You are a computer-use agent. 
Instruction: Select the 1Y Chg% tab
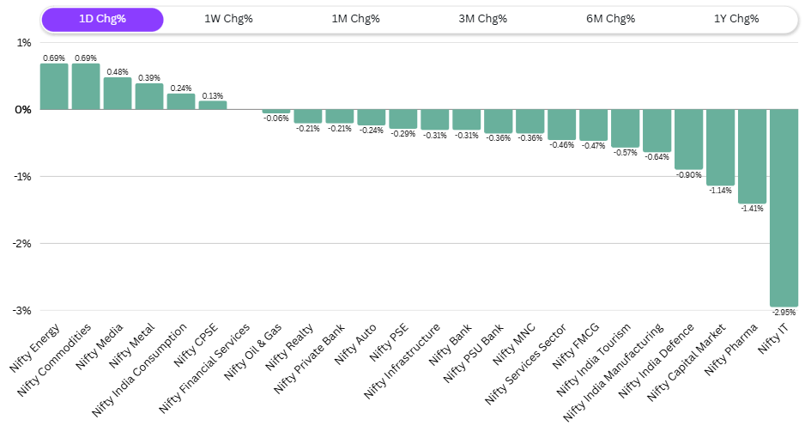pos(736,19)
